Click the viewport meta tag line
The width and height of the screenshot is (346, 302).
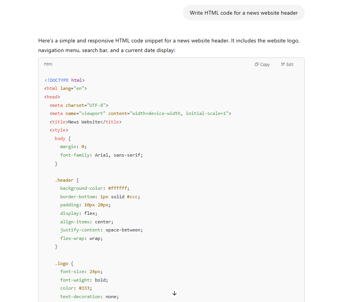pyautogui.click(x=140, y=113)
